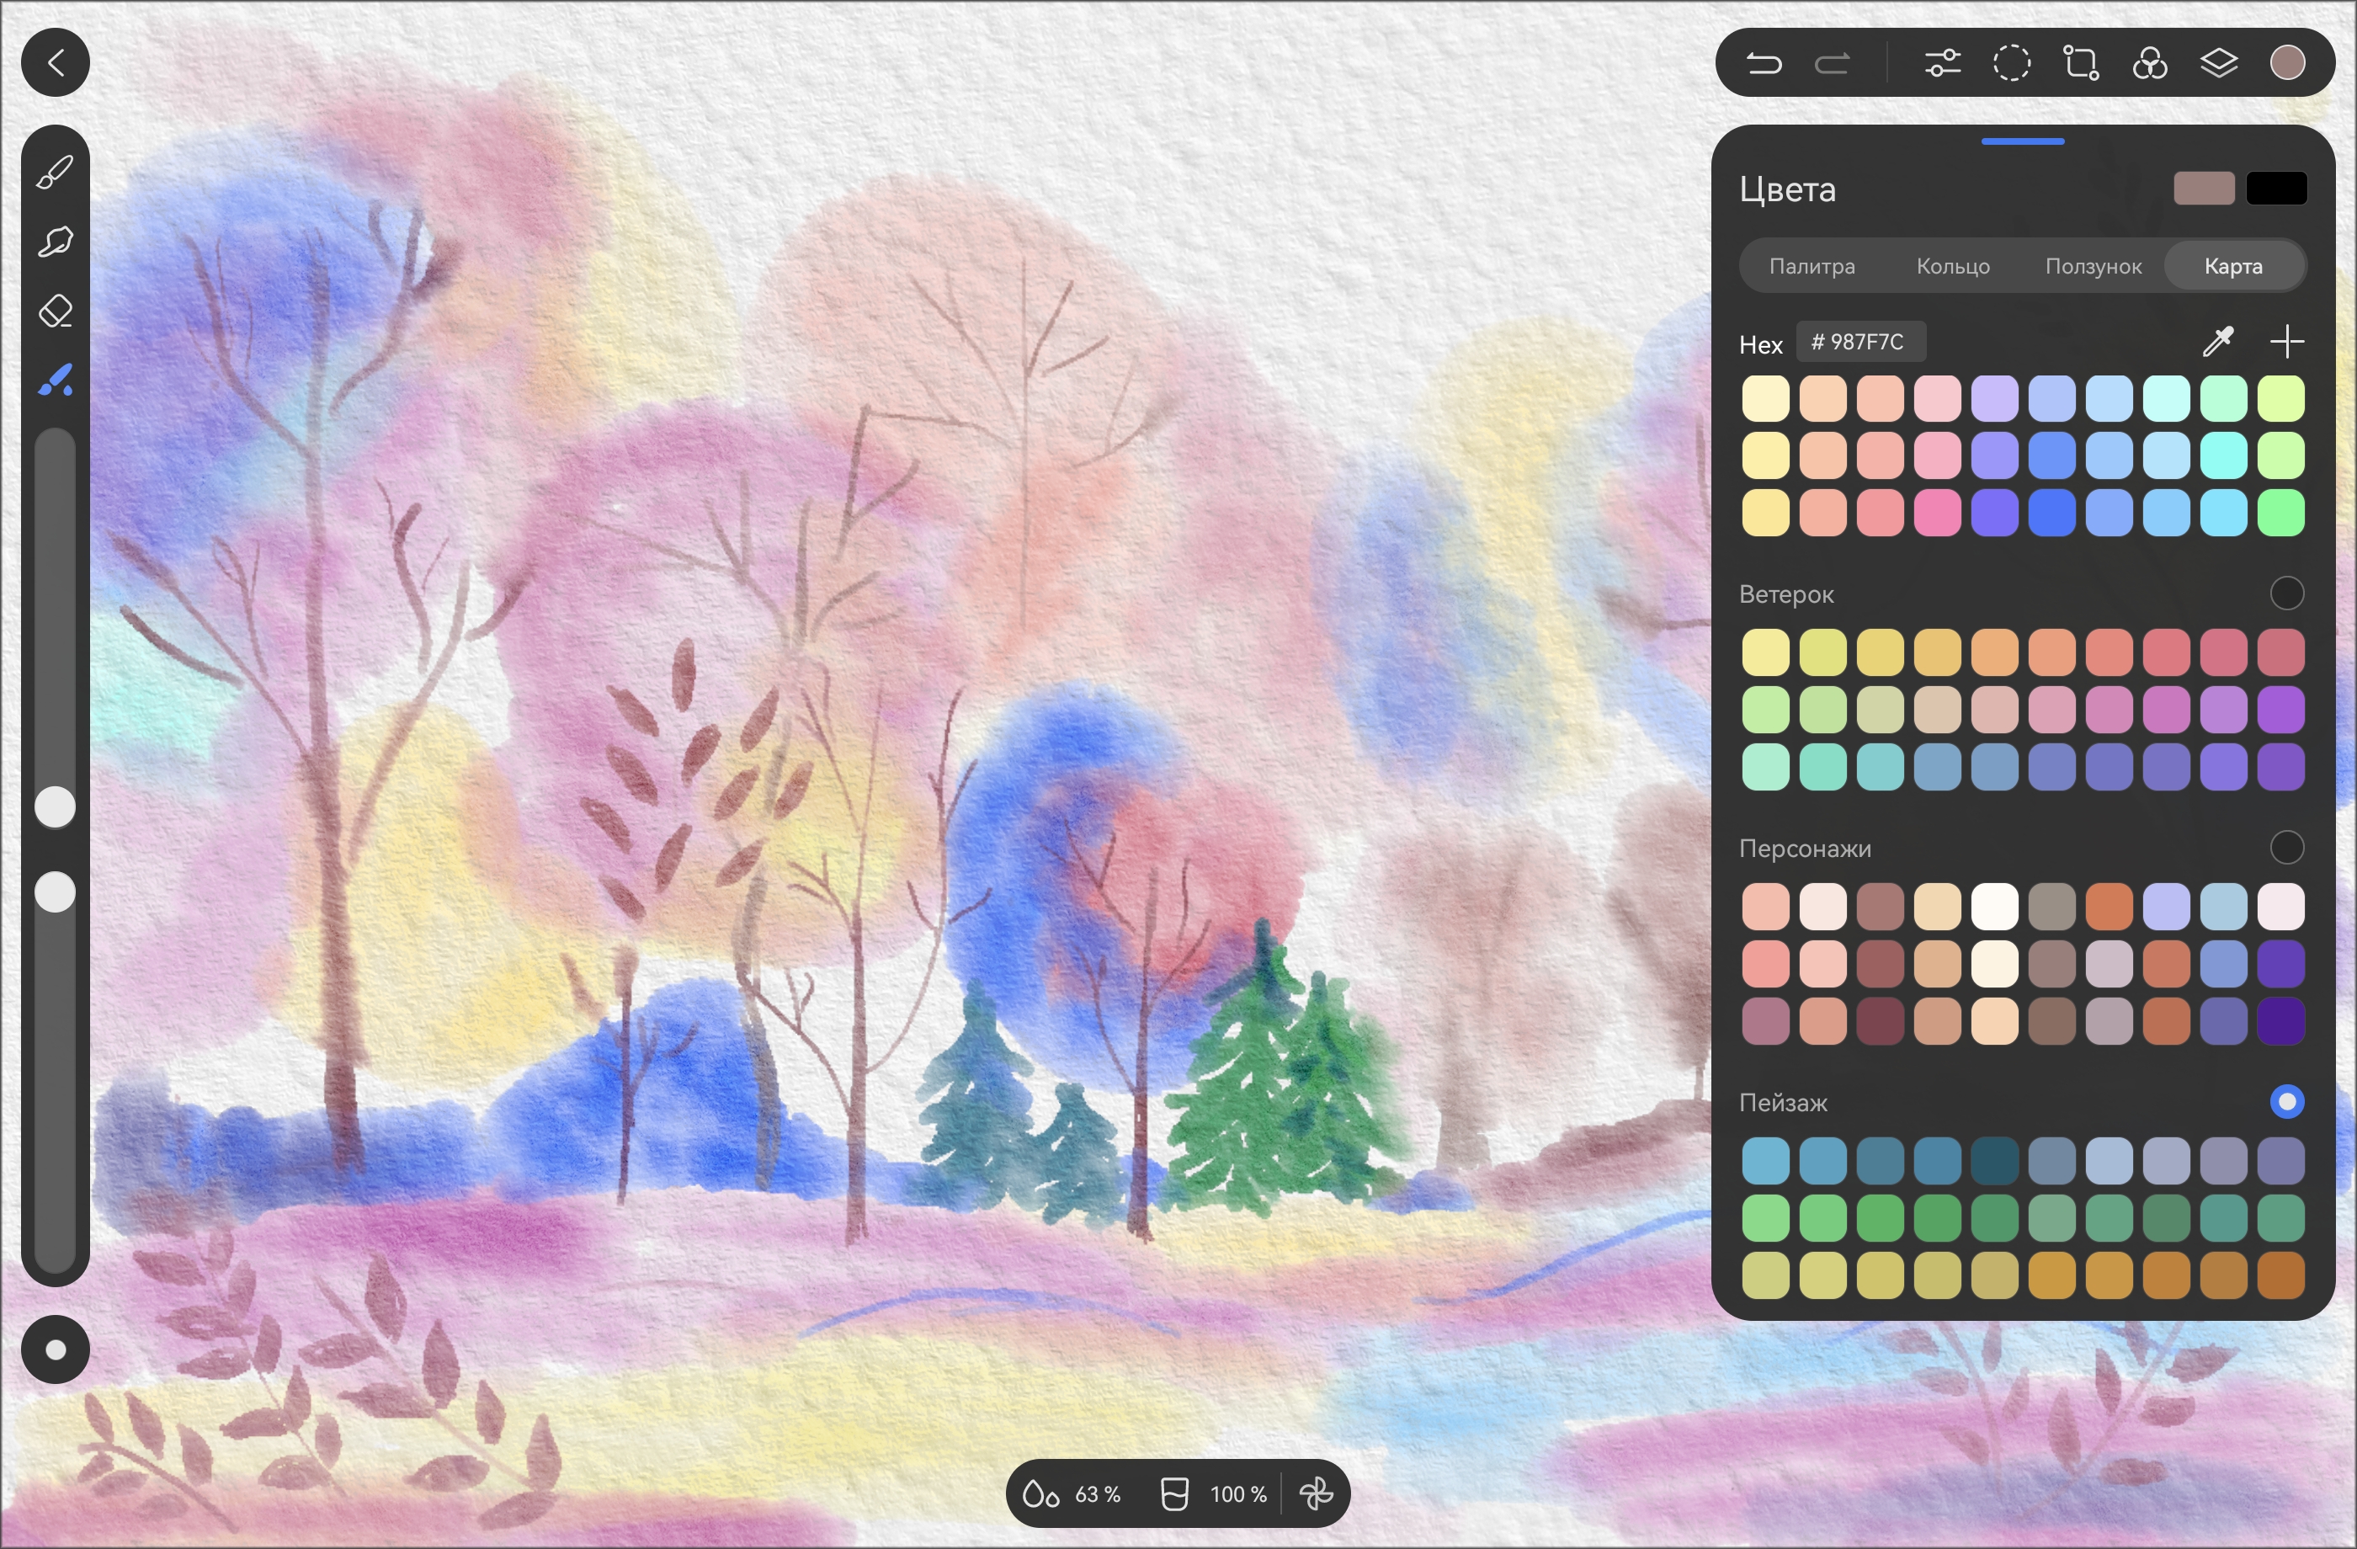The image size is (2357, 1549).
Task: Select the active blue watercolor brush tool
Action: (56, 381)
